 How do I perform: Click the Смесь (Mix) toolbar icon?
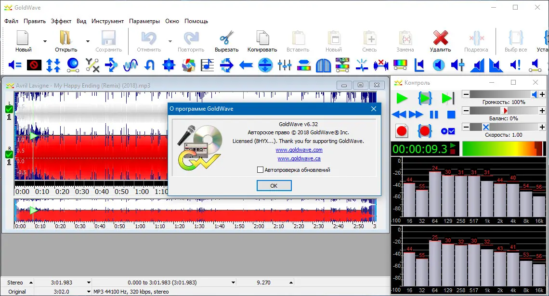369,39
